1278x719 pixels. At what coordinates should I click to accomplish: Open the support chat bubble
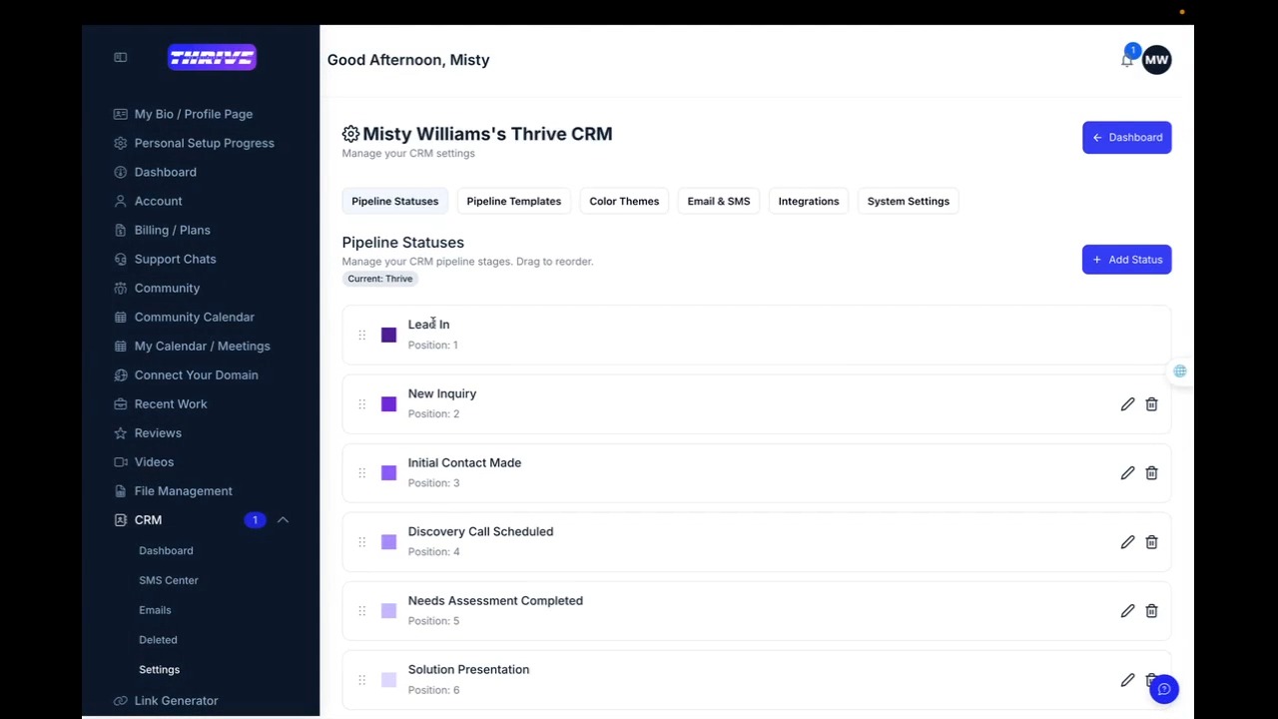click(x=1164, y=689)
